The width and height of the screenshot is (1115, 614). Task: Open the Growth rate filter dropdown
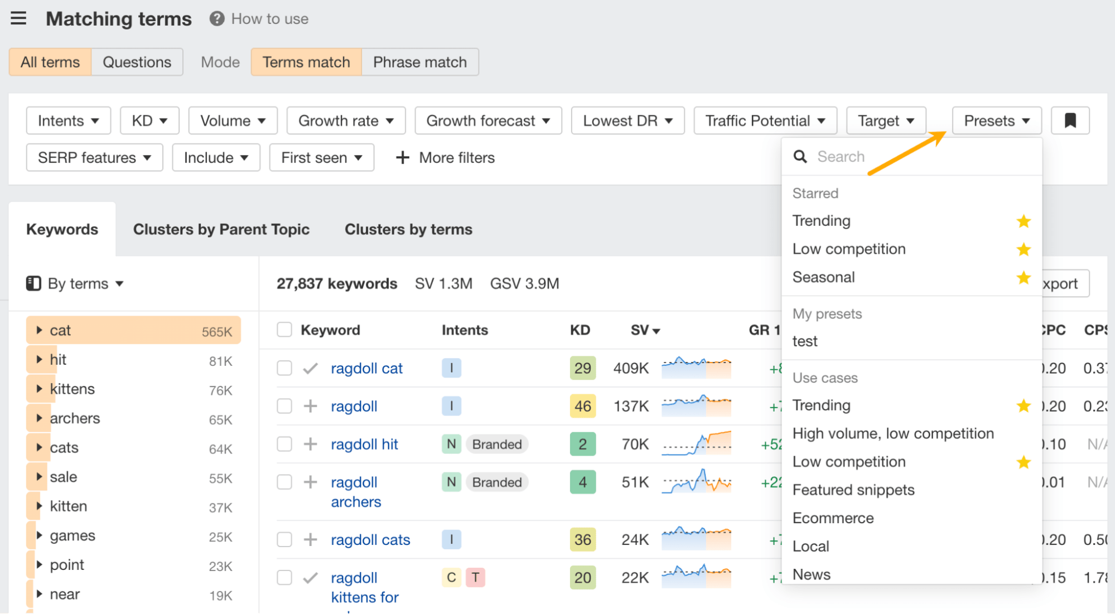click(346, 120)
